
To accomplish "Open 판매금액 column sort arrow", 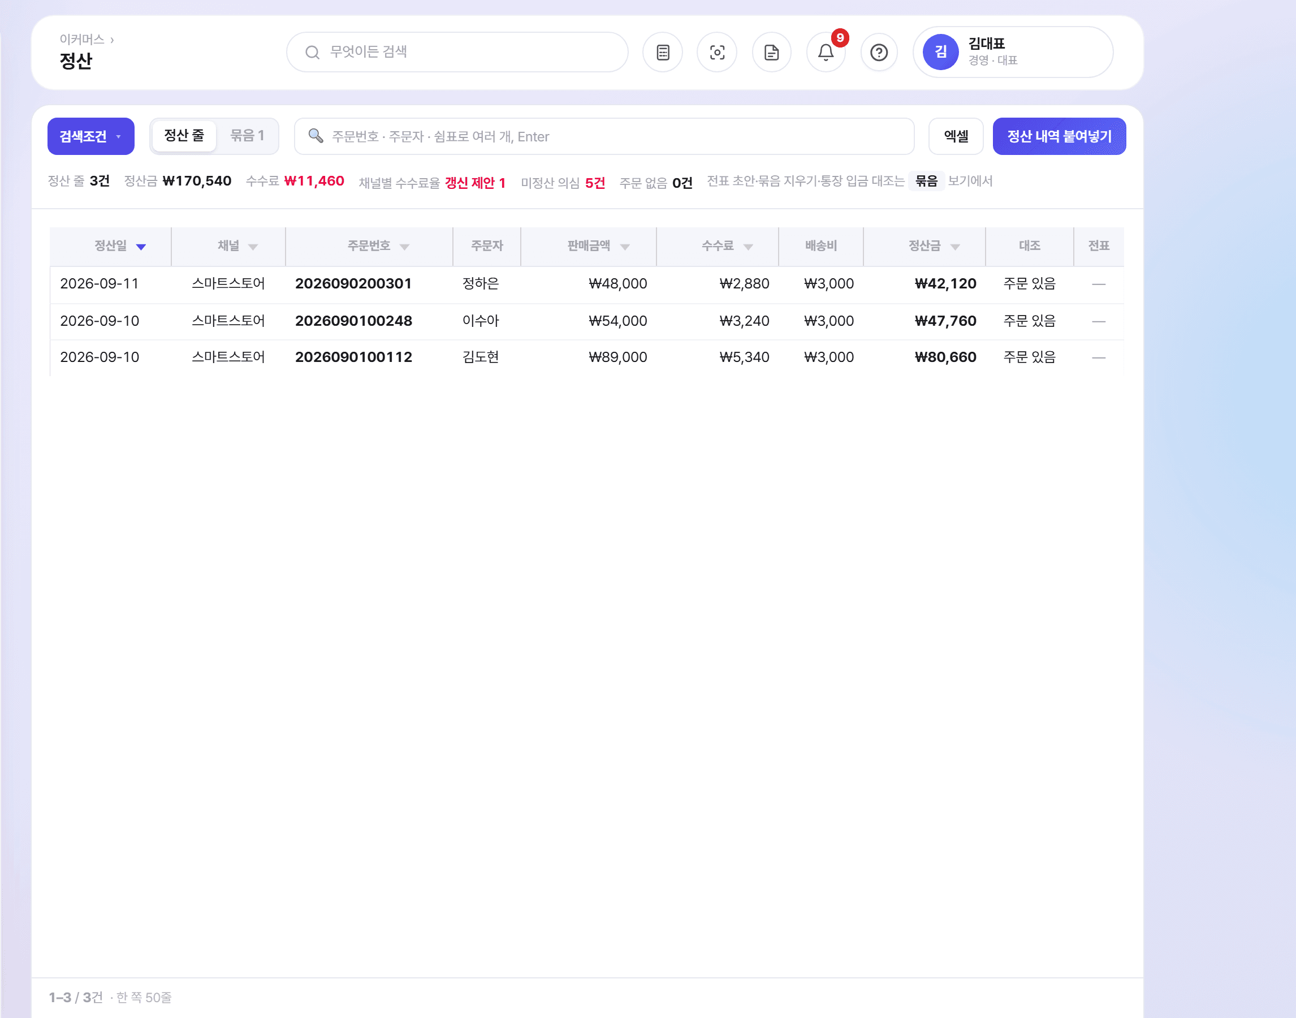I will pyautogui.click(x=625, y=247).
